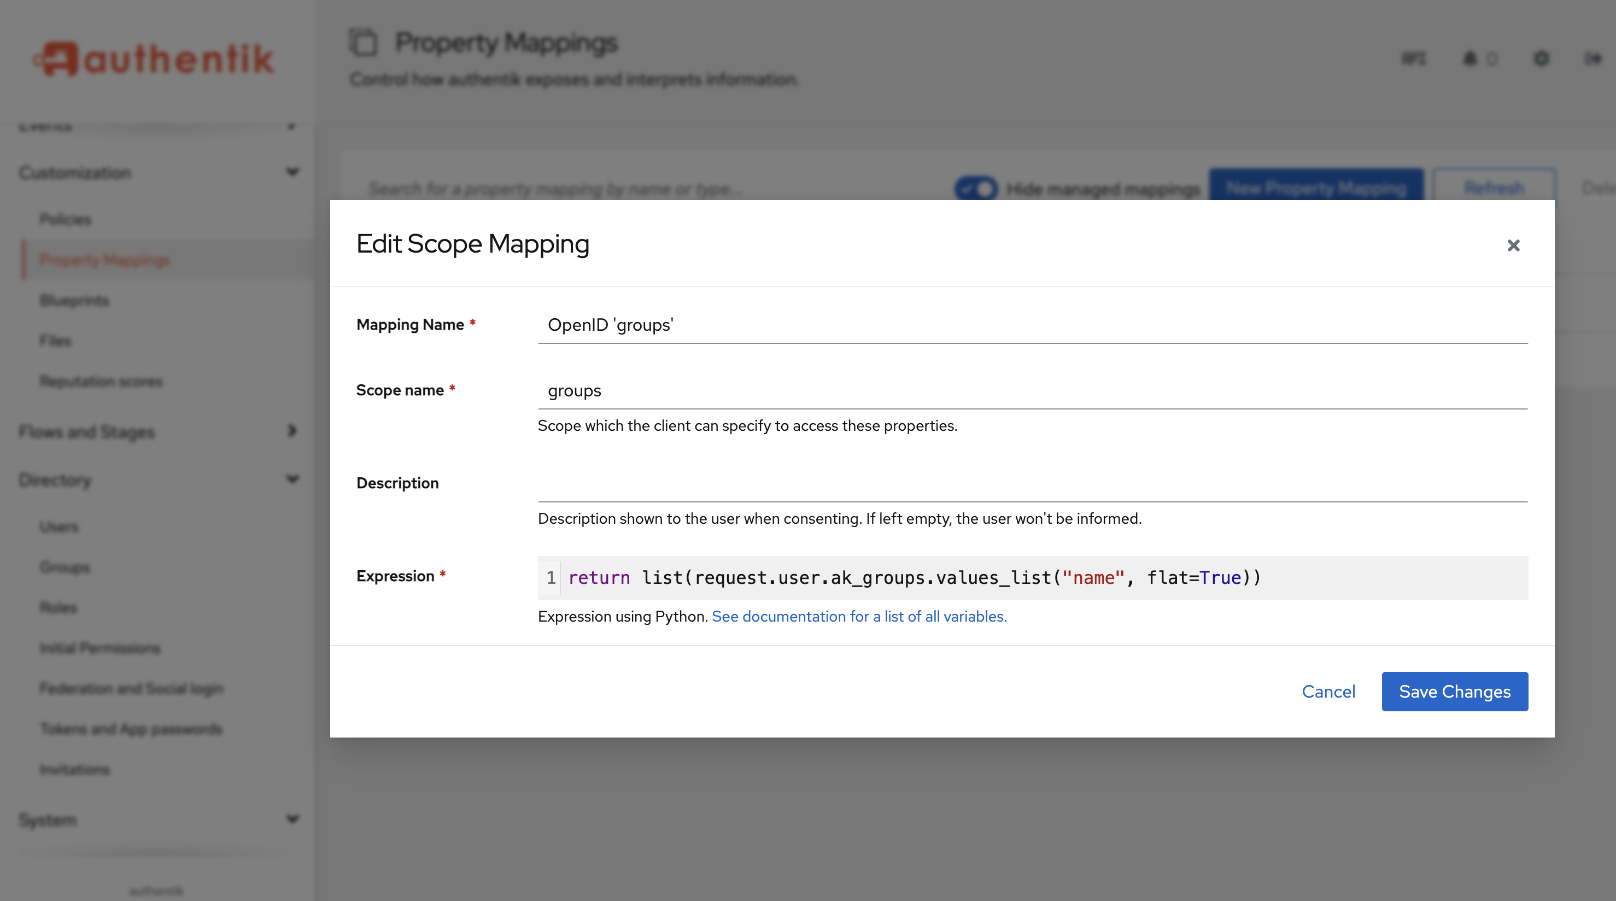Click the Description input field
Image resolution: width=1616 pixels, height=901 pixels.
[1033, 484]
